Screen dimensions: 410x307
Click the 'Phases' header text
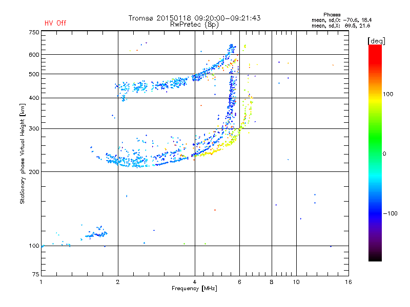coord(332,15)
